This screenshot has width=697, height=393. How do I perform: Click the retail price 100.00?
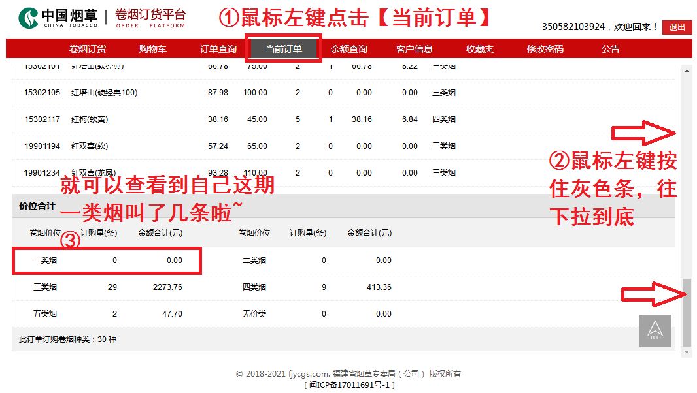tap(255, 92)
